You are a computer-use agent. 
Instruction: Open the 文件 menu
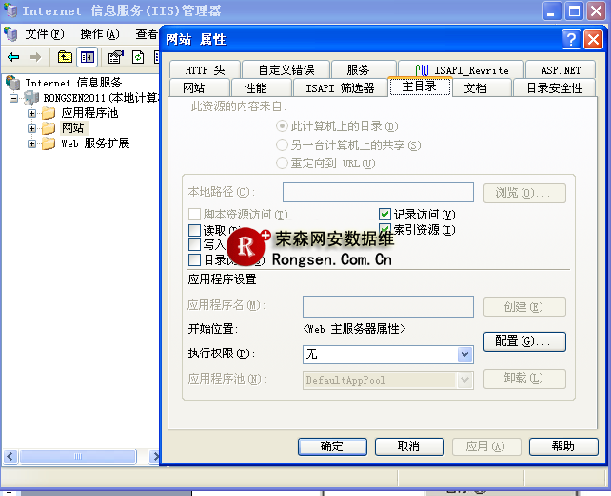[x=43, y=33]
